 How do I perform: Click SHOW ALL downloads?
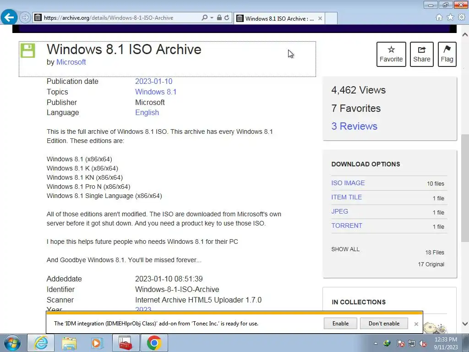click(x=345, y=249)
